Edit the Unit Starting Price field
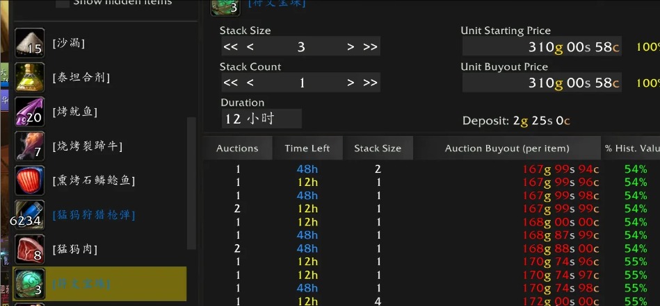 coord(542,46)
